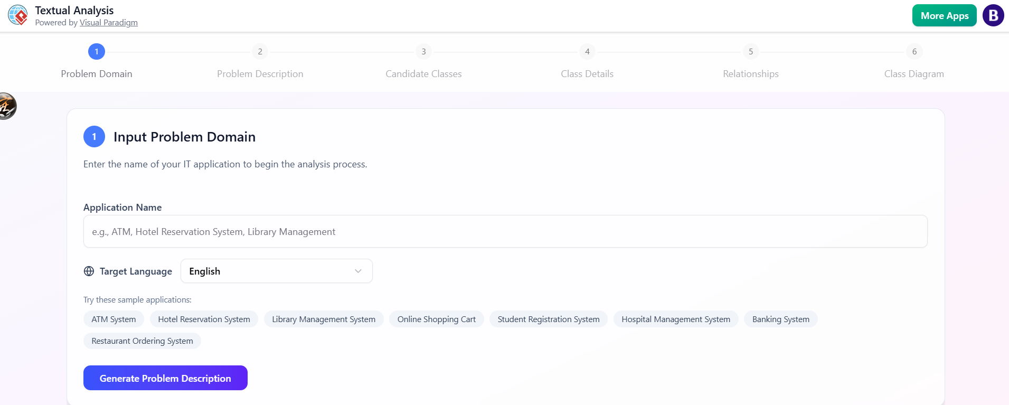Follow the Visual Paradigm link
Image resolution: width=1009 pixels, height=405 pixels.
[x=108, y=23]
